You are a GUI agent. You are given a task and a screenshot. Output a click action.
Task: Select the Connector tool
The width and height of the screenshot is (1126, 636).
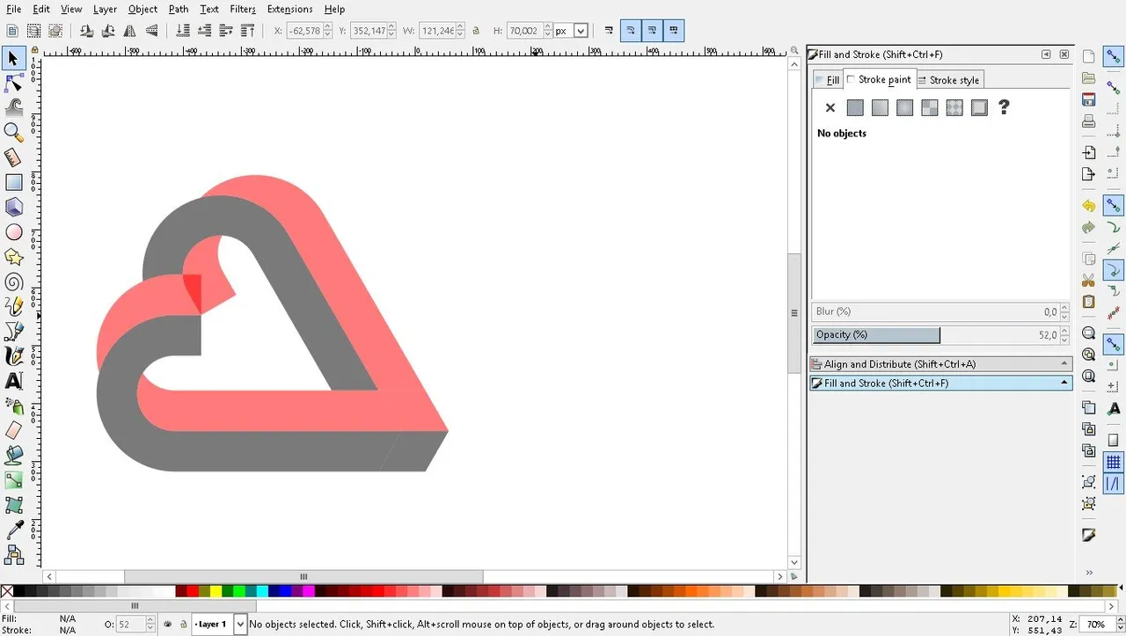coord(13,554)
